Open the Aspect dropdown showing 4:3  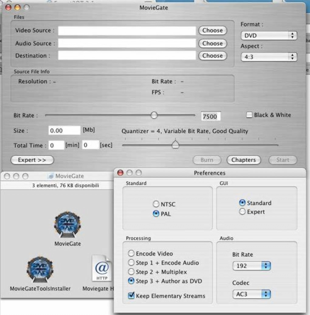coord(269,57)
